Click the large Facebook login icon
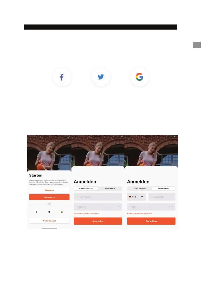201x284 pixels. pyautogui.click(x=62, y=77)
